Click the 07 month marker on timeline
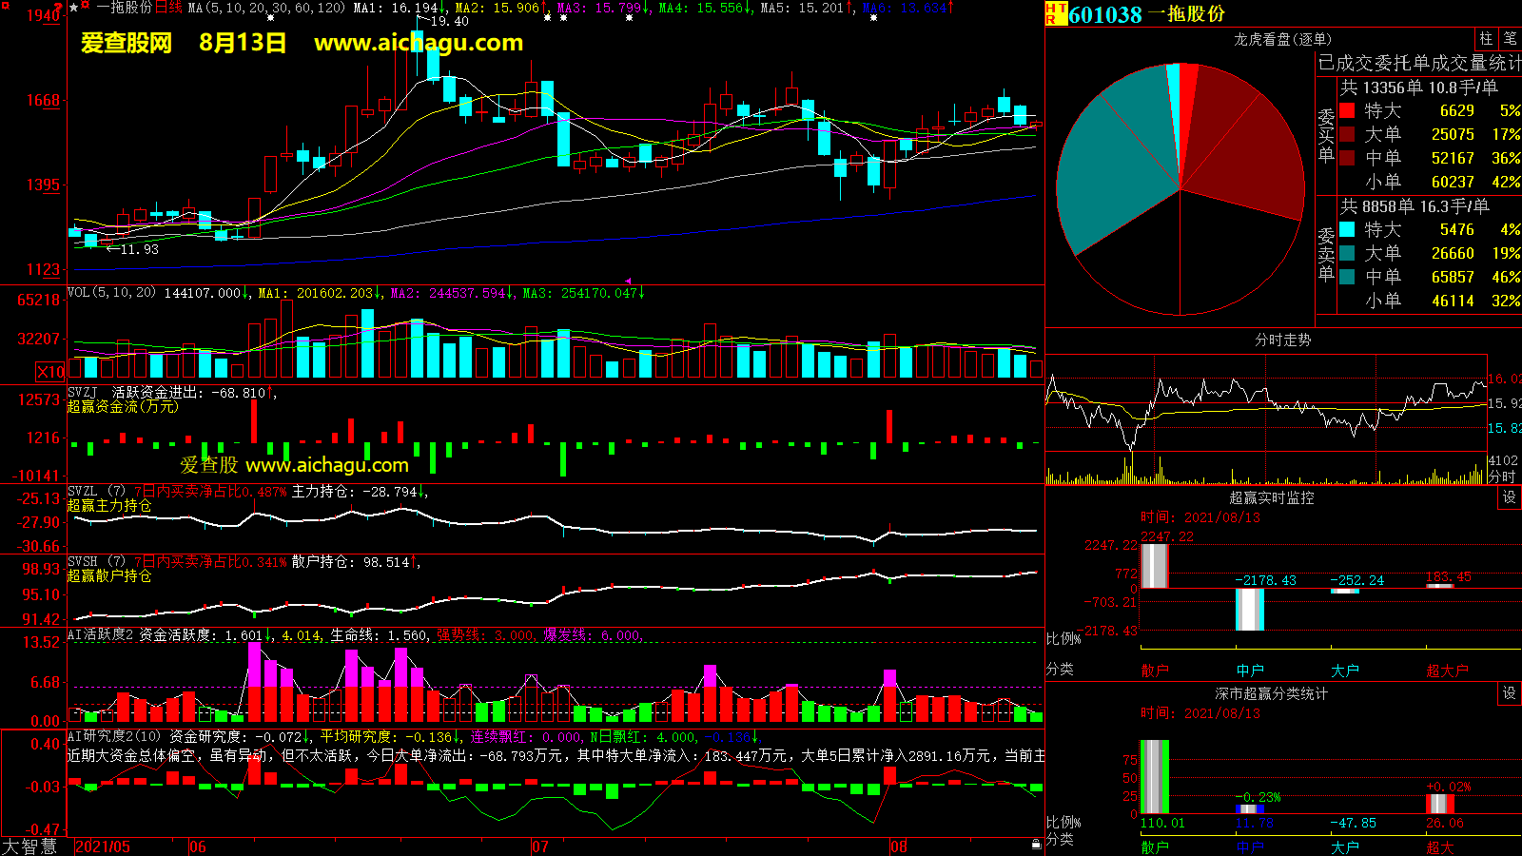Screen dimensions: 1522x856 point(539,846)
